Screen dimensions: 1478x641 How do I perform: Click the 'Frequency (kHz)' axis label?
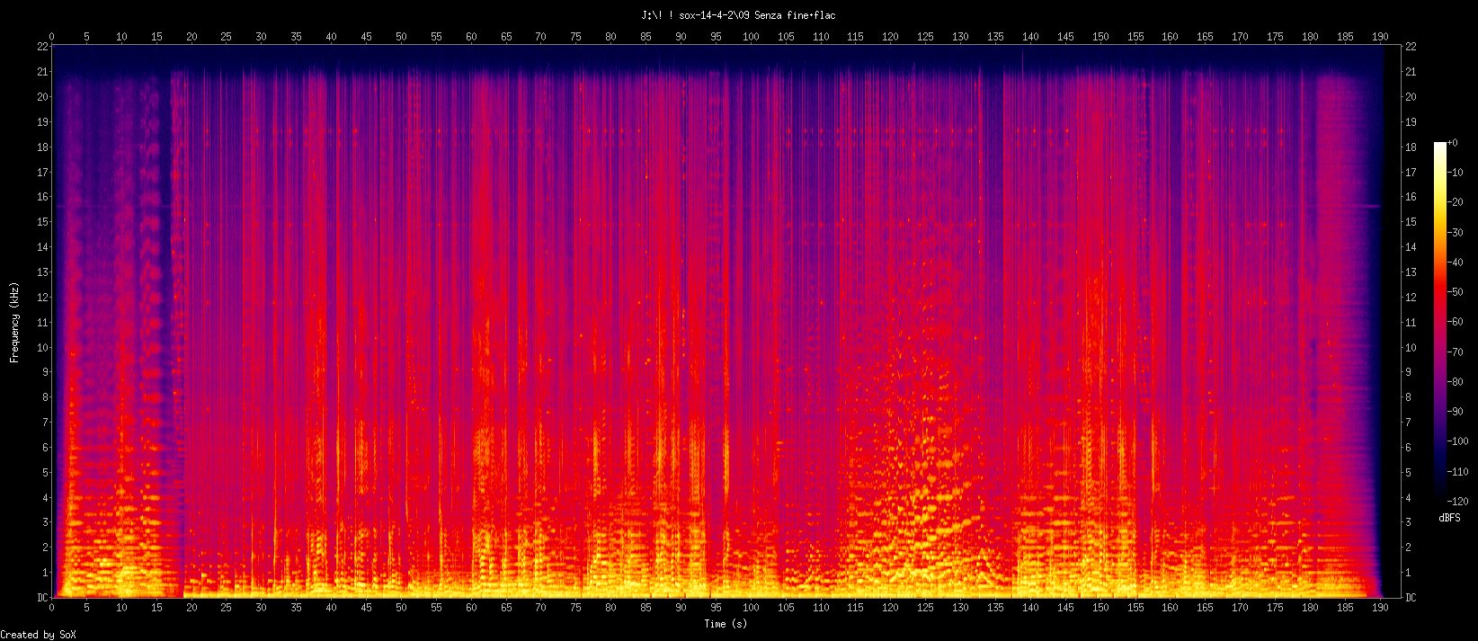pos(14,322)
